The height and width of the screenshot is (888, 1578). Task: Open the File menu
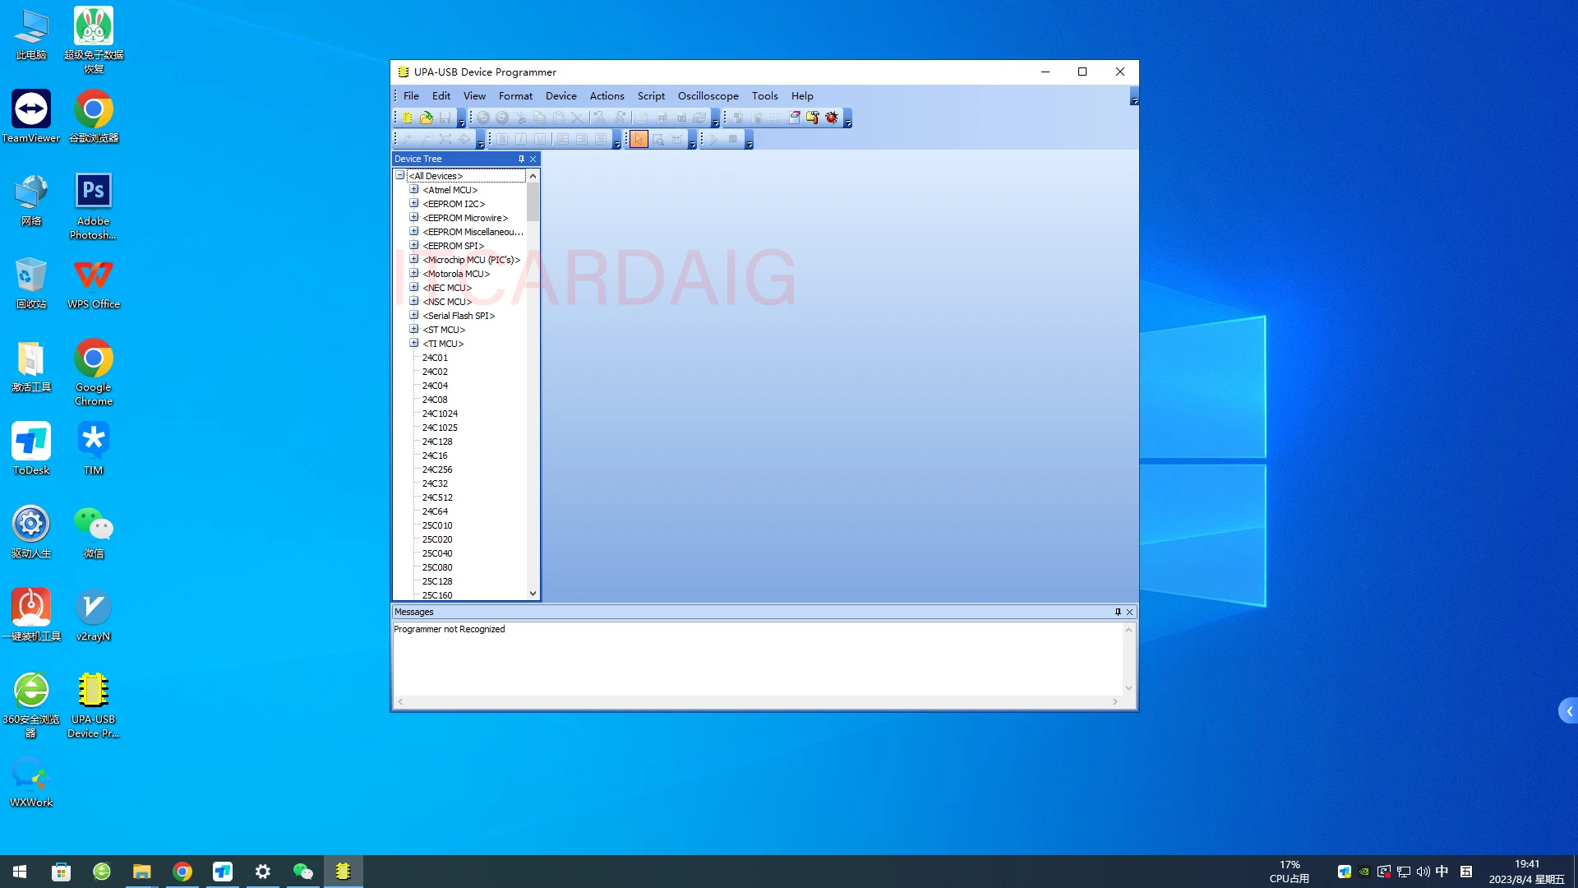[x=411, y=96]
